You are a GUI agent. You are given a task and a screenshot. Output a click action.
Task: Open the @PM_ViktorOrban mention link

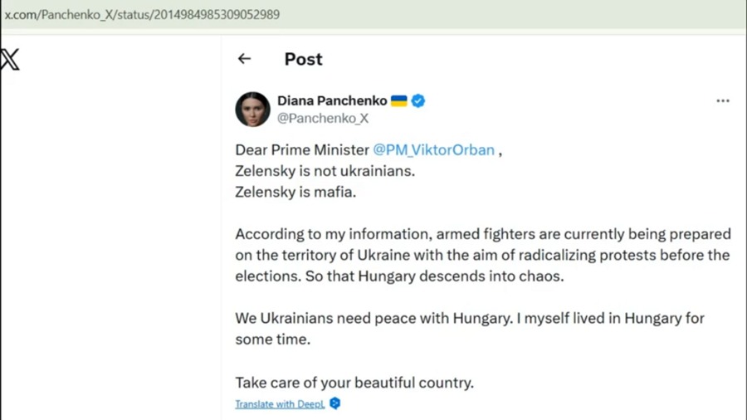[433, 150]
